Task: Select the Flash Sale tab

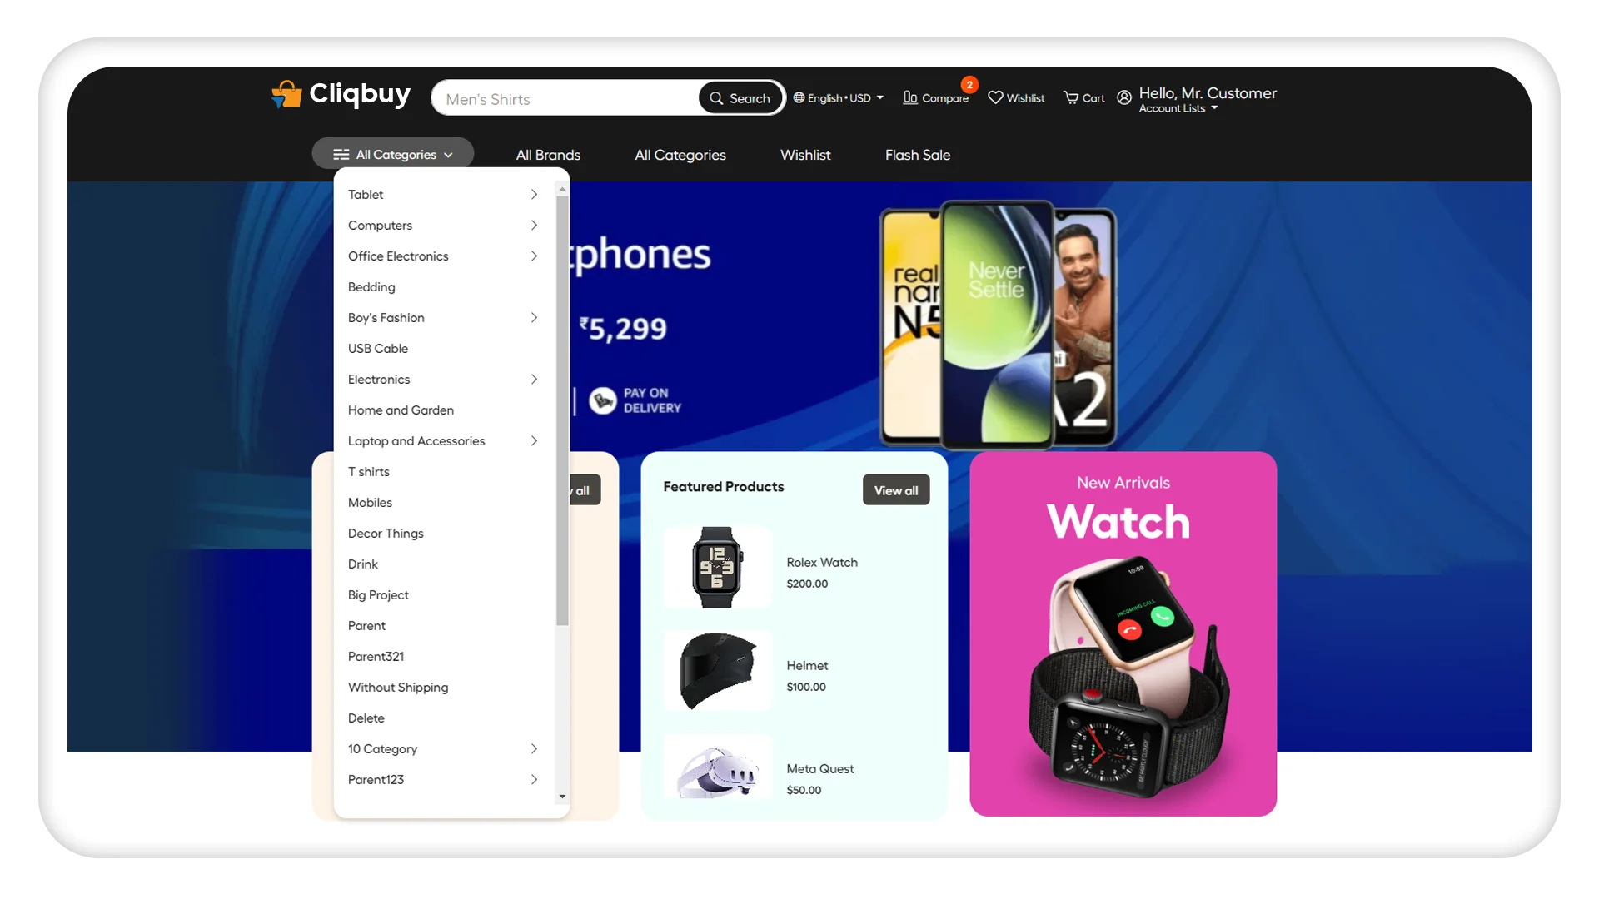Action: click(917, 155)
